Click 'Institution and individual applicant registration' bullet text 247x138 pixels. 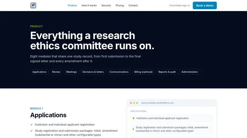pos(65,125)
